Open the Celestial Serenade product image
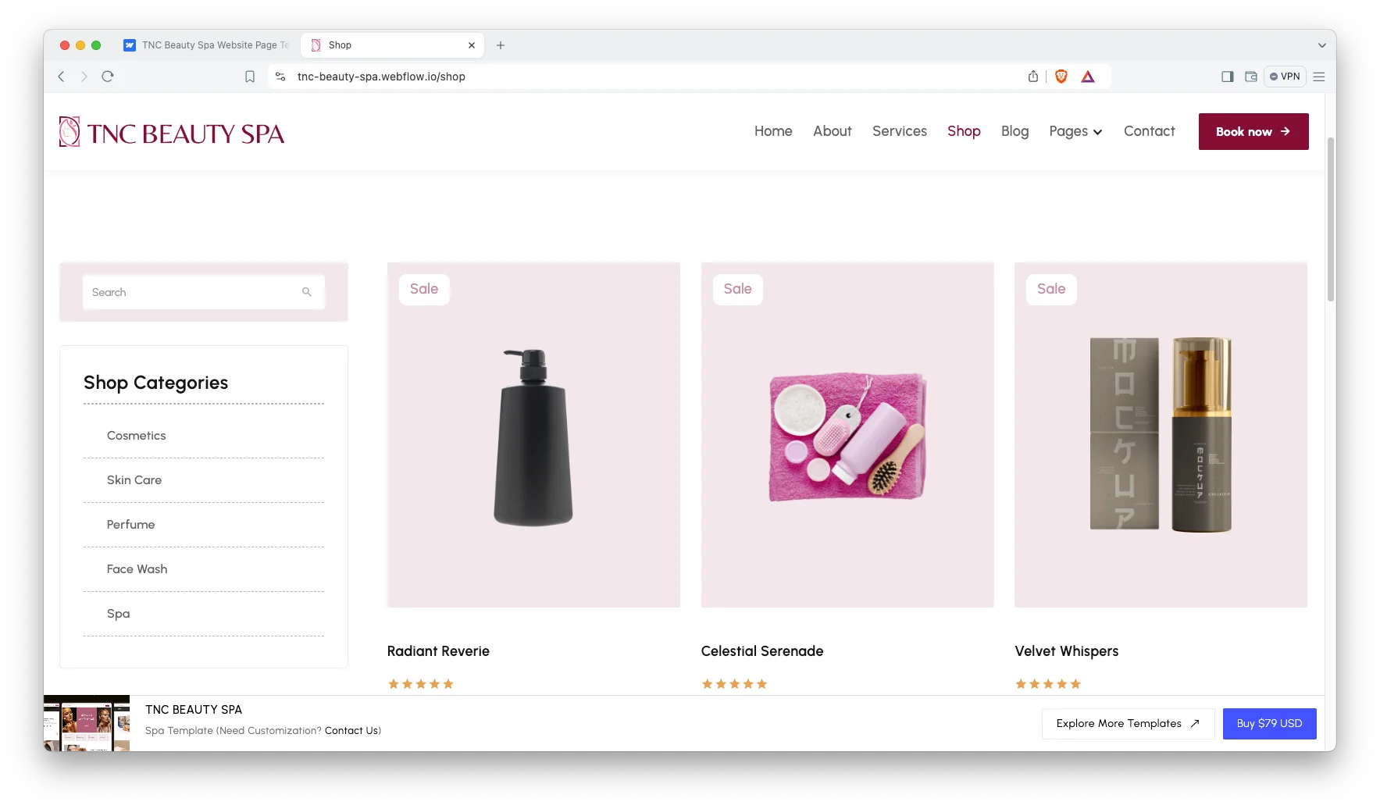This screenshot has height=809, width=1380. point(847,435)
